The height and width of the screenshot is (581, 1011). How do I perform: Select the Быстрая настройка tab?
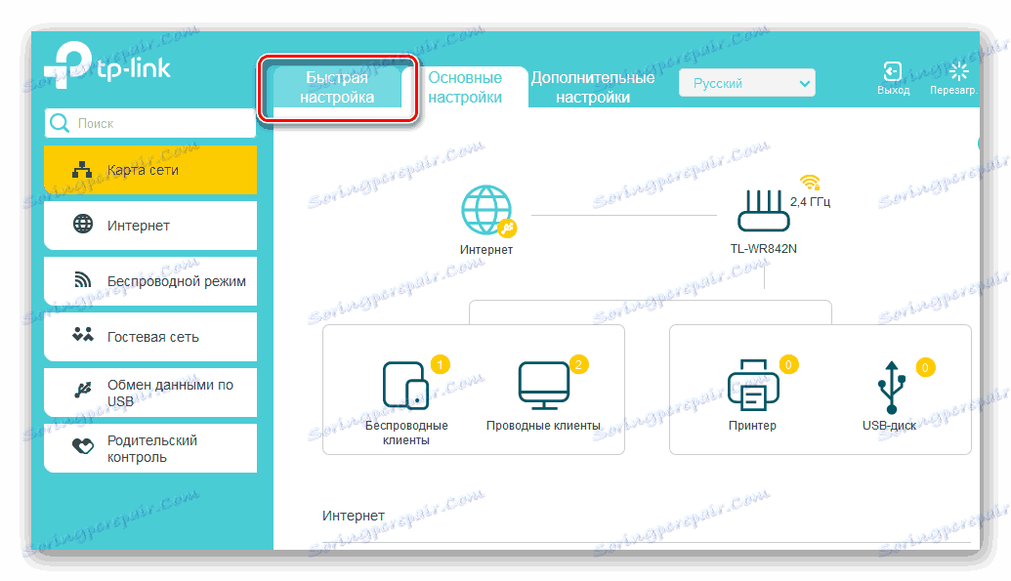pyautogui.click(x=339, y=85)
